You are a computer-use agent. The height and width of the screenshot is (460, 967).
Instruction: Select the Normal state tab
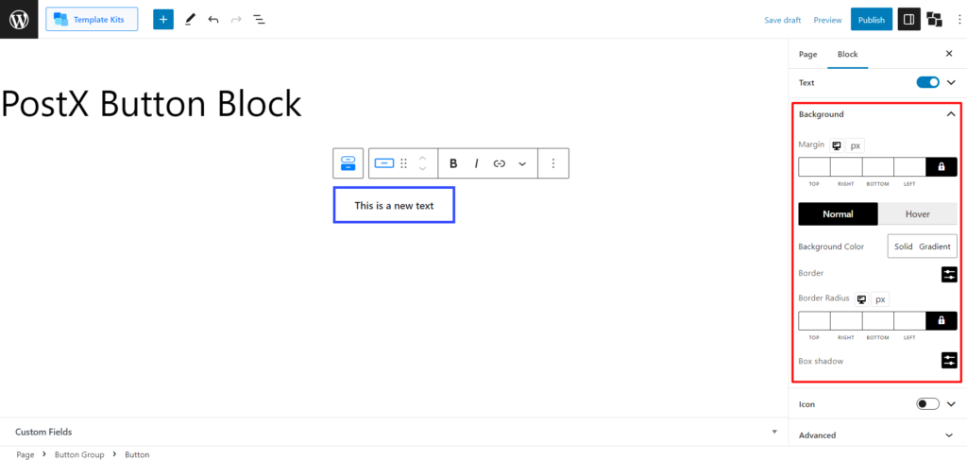point(839,214)
